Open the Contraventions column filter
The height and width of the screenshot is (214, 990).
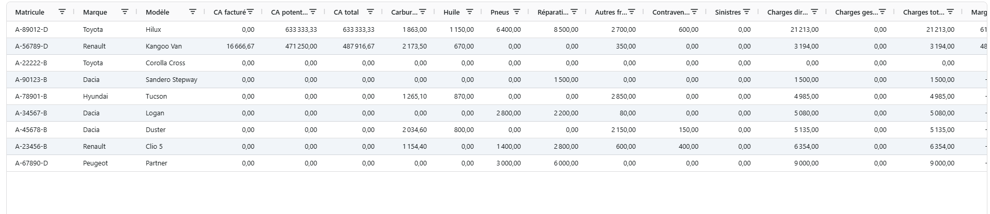[694, 12]
